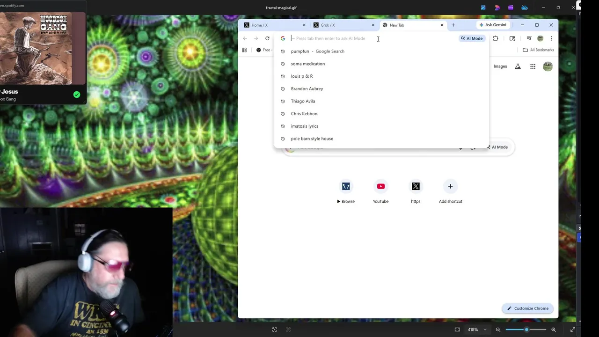This screenshot has width=599, height=337.
Task: Zoom out in the photo viewer
Action: click(x=498, y=330)
